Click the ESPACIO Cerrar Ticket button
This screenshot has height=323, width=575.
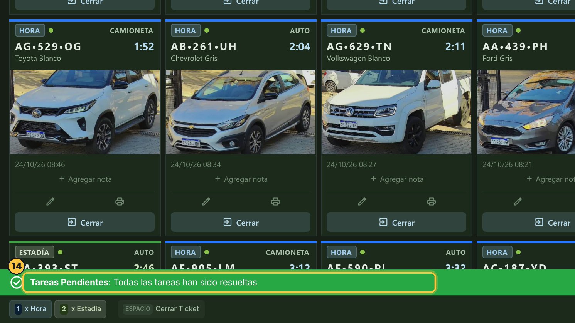point(161,309)
